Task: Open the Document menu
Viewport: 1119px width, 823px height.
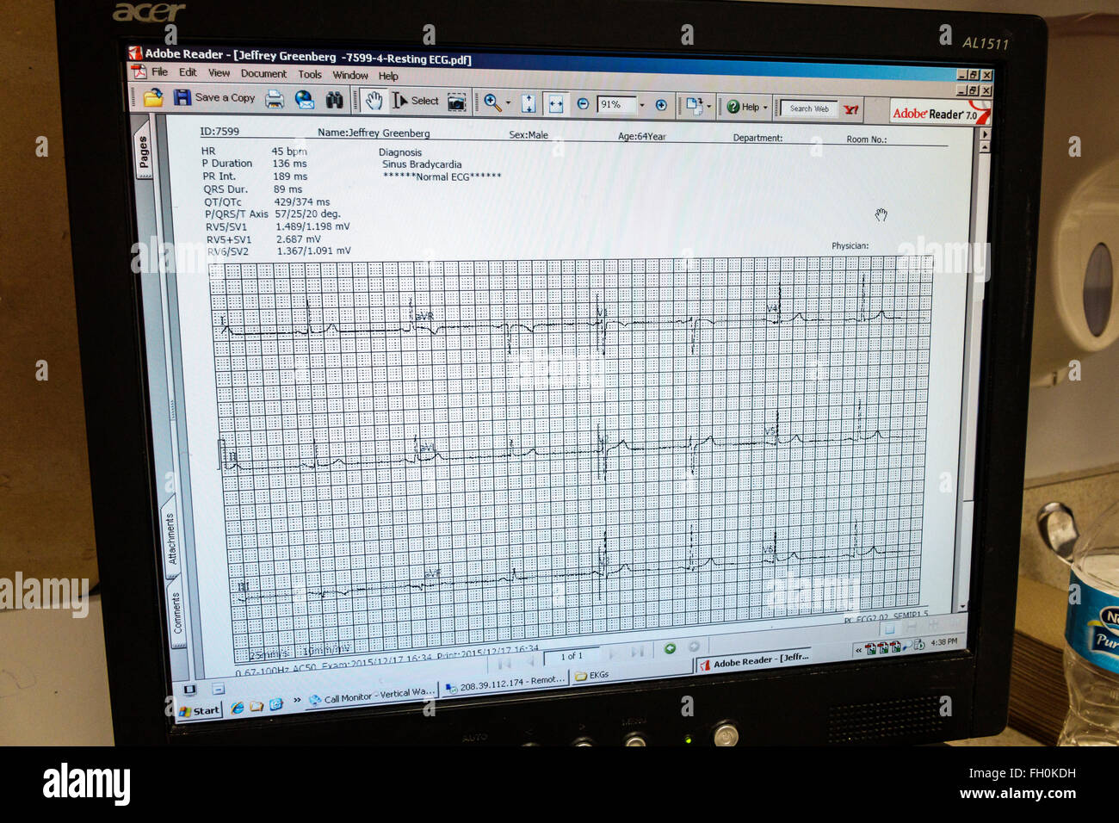Action: [x=263, y=74]
